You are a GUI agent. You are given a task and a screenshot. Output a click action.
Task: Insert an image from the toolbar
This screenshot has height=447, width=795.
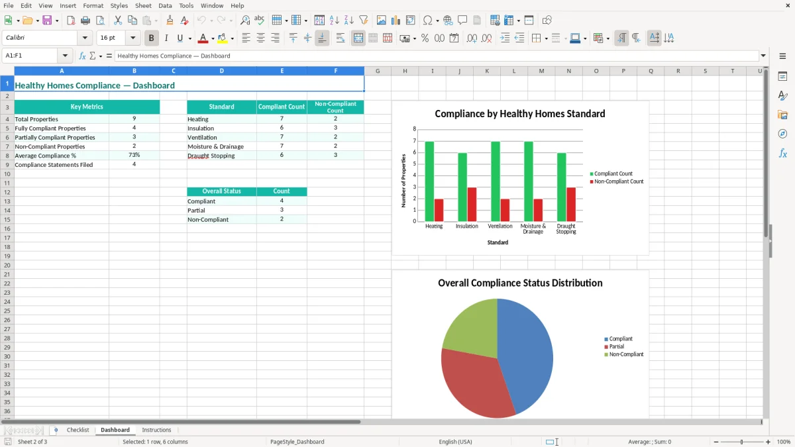point(382,21)
